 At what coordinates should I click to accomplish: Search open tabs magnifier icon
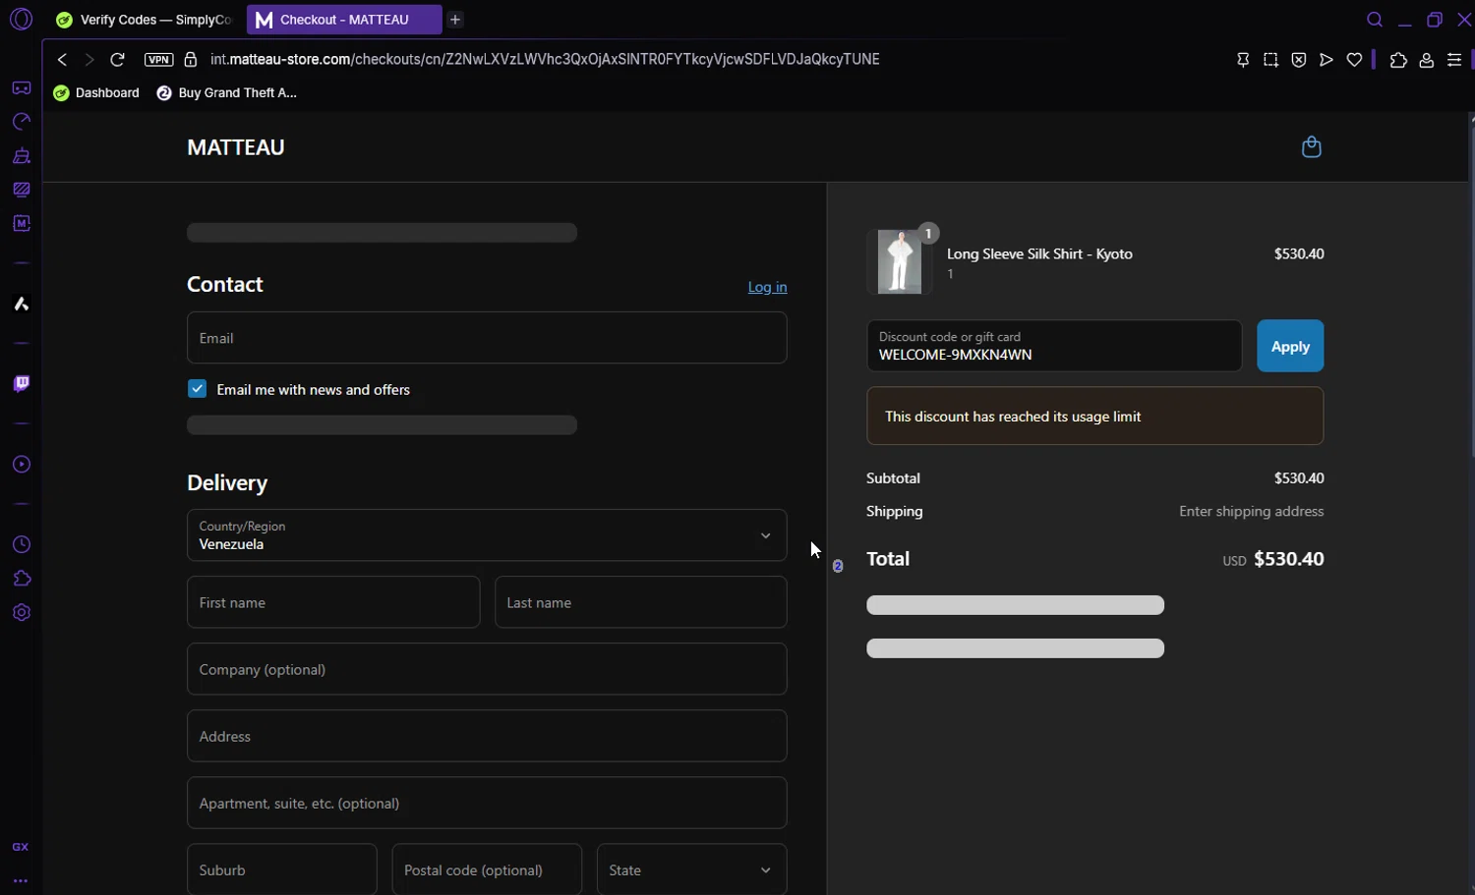point(1375,20)
